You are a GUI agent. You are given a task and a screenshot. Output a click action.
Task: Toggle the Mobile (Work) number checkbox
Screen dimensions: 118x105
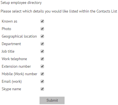coord(42,74)
